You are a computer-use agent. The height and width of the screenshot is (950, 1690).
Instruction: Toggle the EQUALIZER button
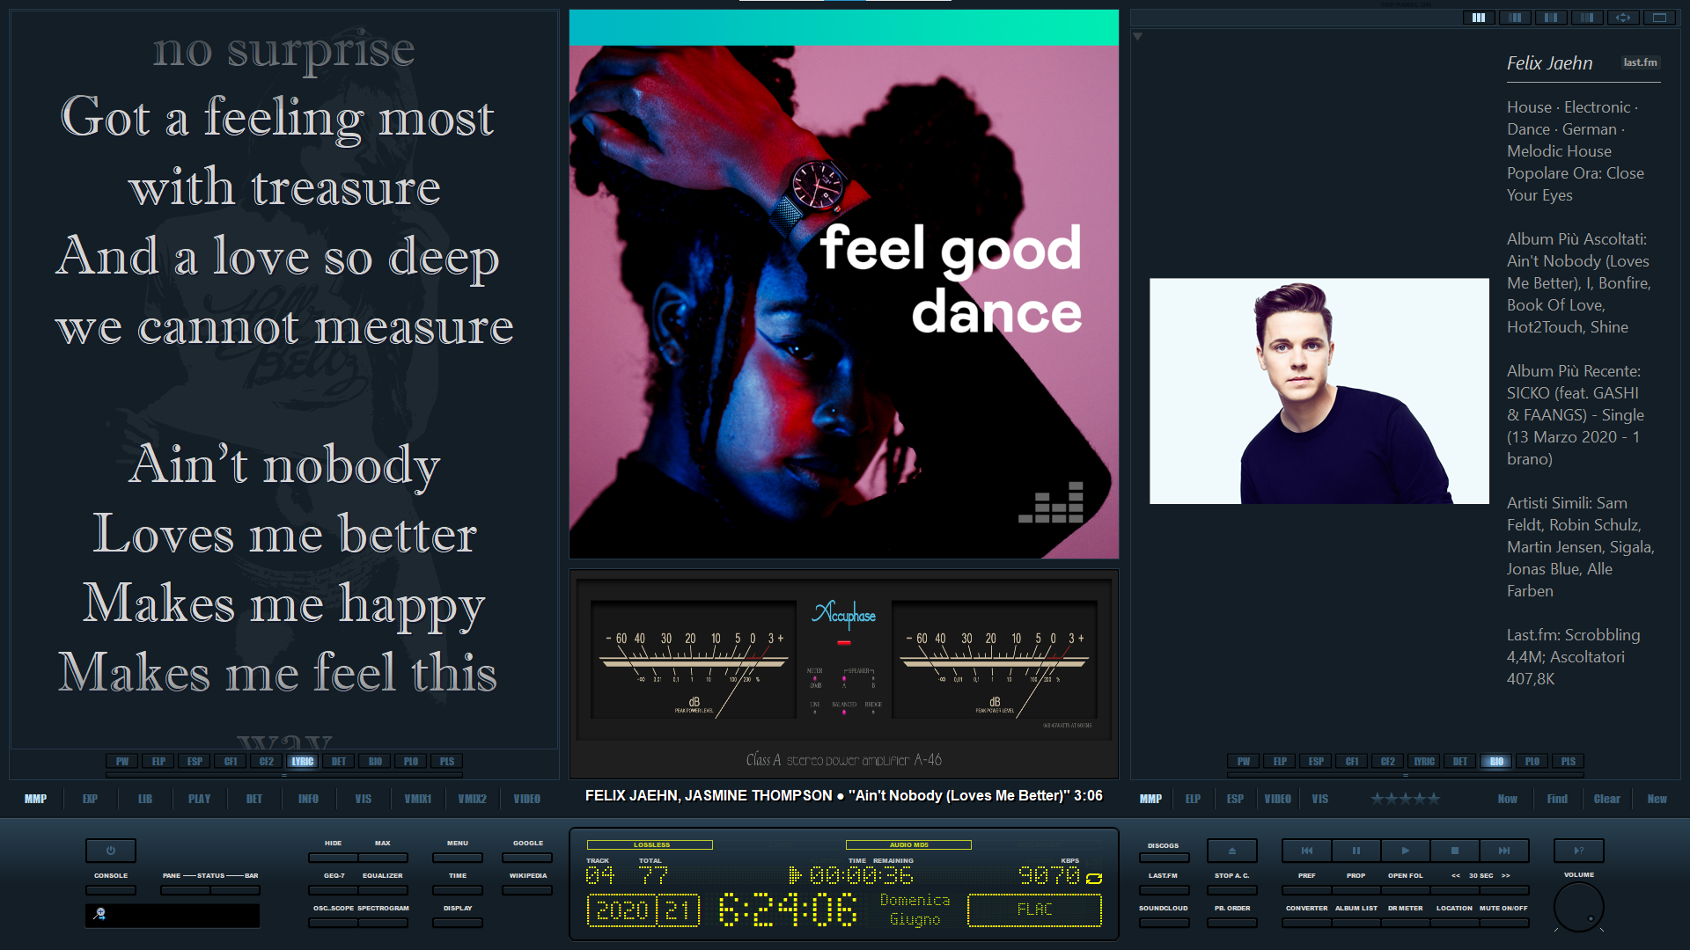[x=382, y=889]
